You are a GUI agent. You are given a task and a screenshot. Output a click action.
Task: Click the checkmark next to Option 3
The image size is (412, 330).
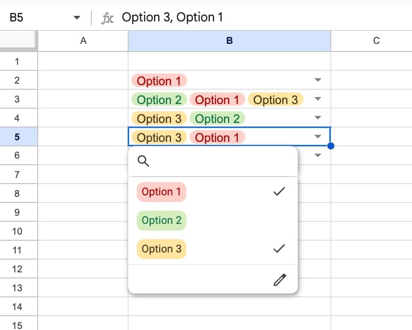tap(280, 249)
